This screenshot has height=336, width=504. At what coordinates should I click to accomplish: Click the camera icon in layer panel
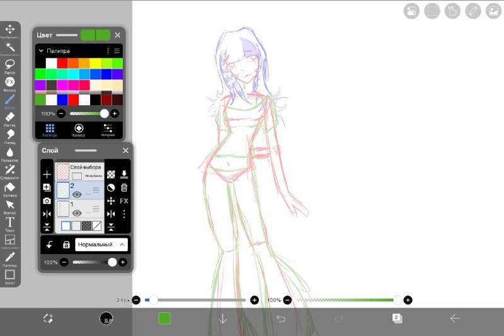47,201
